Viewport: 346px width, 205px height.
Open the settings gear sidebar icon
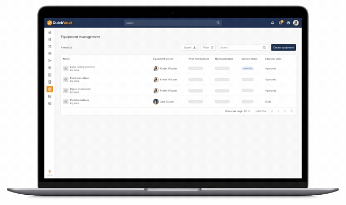(50, 104)
